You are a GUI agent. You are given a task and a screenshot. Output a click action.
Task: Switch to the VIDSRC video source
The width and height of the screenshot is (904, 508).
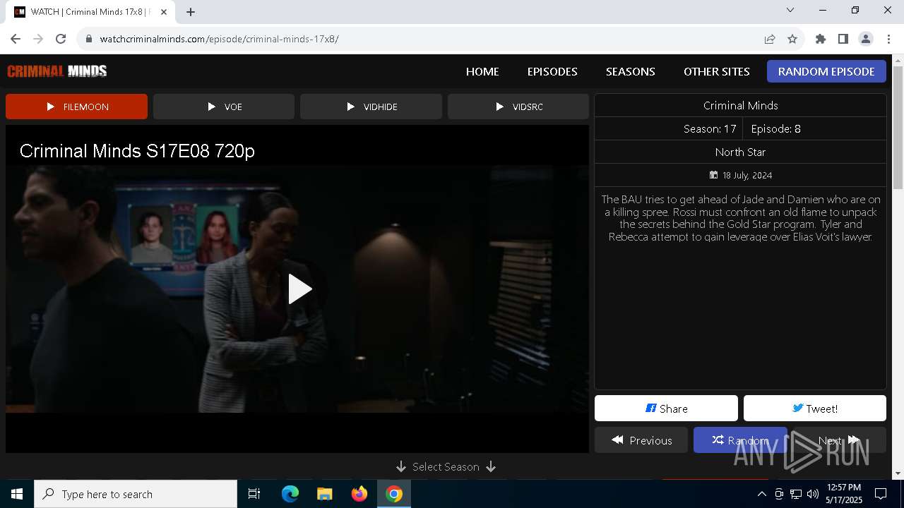(518, 107)
